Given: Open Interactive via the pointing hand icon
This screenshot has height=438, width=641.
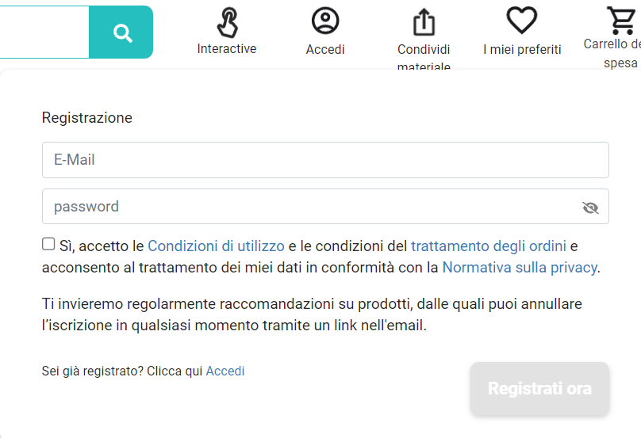Looking at the screenshot, I should pos(227,22).
